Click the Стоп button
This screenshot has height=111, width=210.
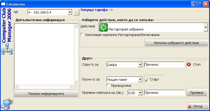(x=197, y=64)
